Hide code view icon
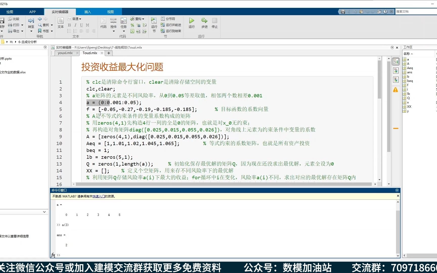The image size is (437, 273). [396, 80]
